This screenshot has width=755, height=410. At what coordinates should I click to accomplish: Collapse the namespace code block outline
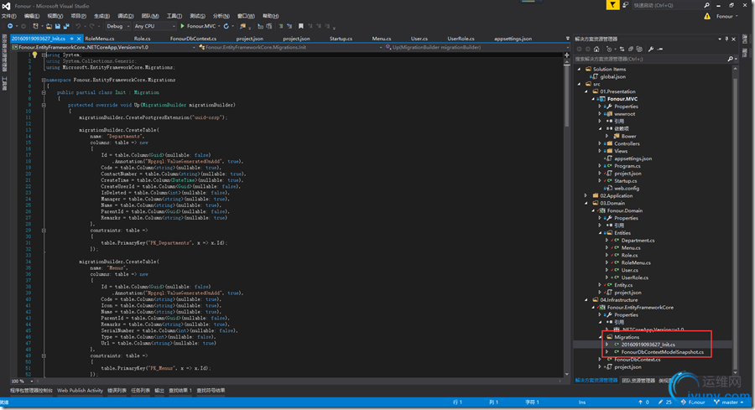pyautogui.click(x=43, y=80)
